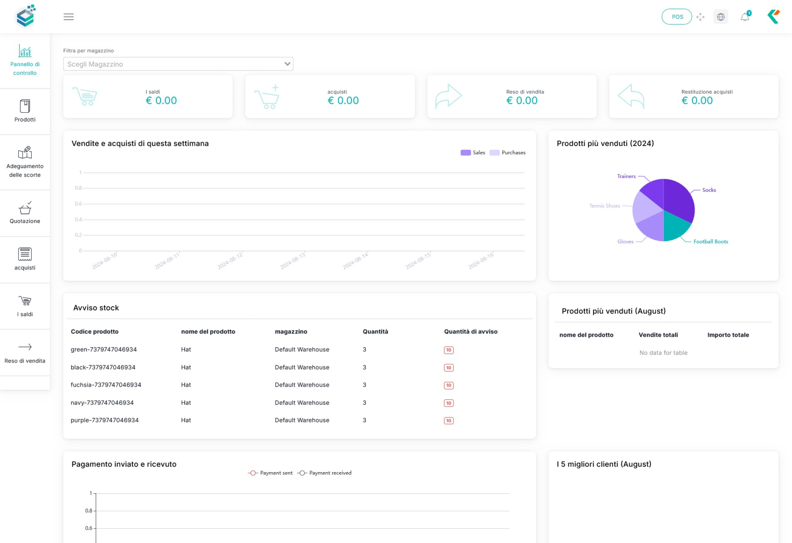This screenshot has height=543, width=792.
Task: Click the Quotazione basket icon
Action: pyautogui.click(x=25, y=207)
